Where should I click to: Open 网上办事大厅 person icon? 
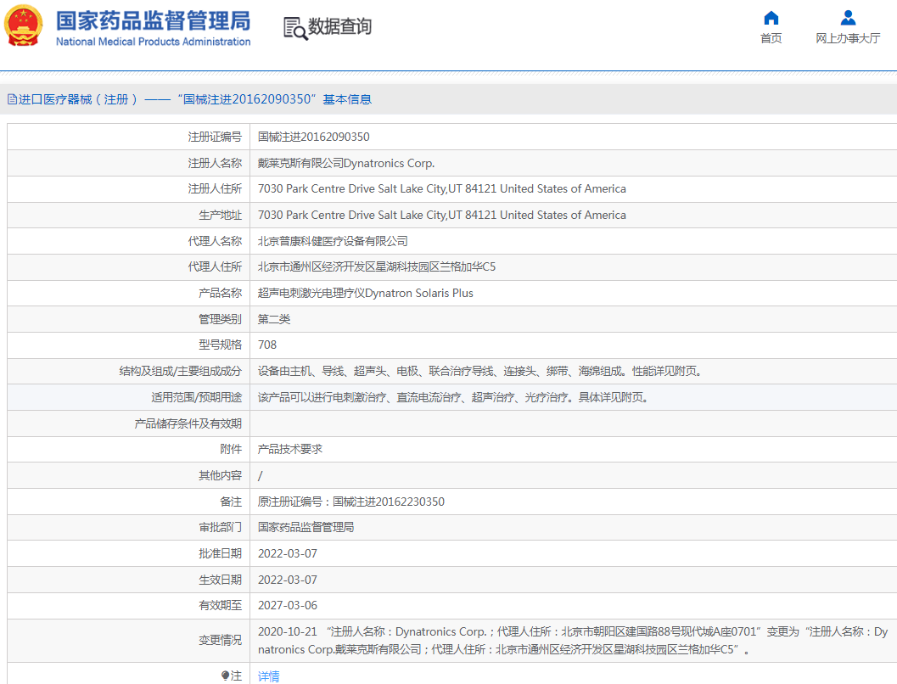tap(848, 18)
